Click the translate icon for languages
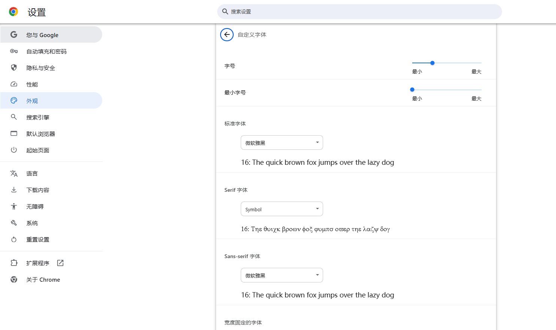 click(14, 173)
